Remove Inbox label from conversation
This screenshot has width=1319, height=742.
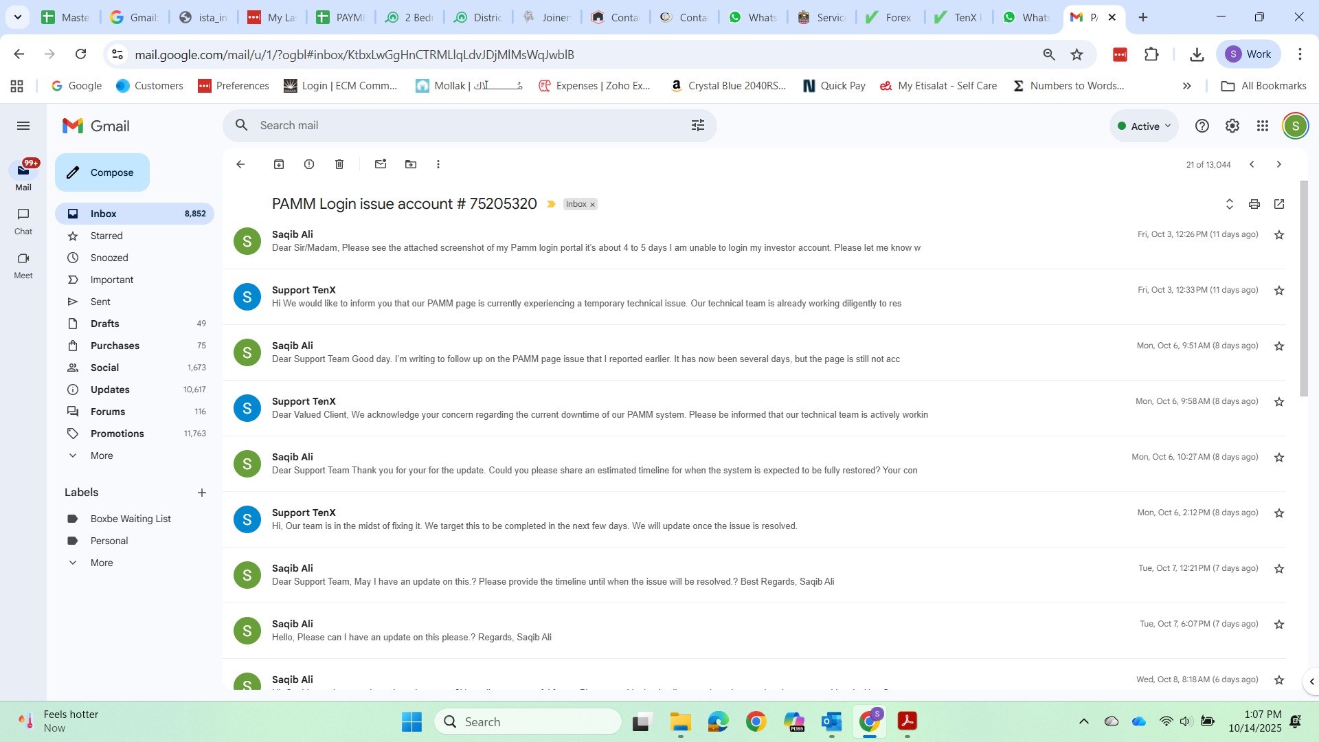click(592, 205)
